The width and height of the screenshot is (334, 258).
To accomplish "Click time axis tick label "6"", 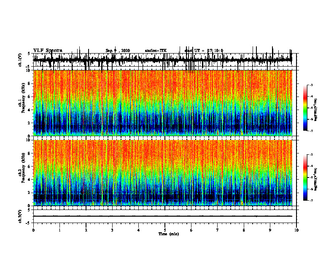I will tap(191, 230).
